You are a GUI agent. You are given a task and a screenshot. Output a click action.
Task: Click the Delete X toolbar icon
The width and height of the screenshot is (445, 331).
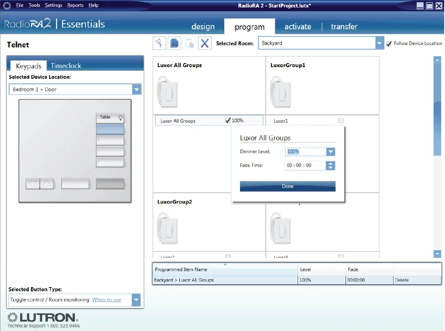click(205, 43)
